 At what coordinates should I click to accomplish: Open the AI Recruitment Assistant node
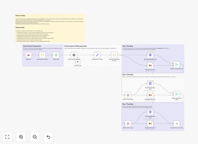tap(74, 55)
